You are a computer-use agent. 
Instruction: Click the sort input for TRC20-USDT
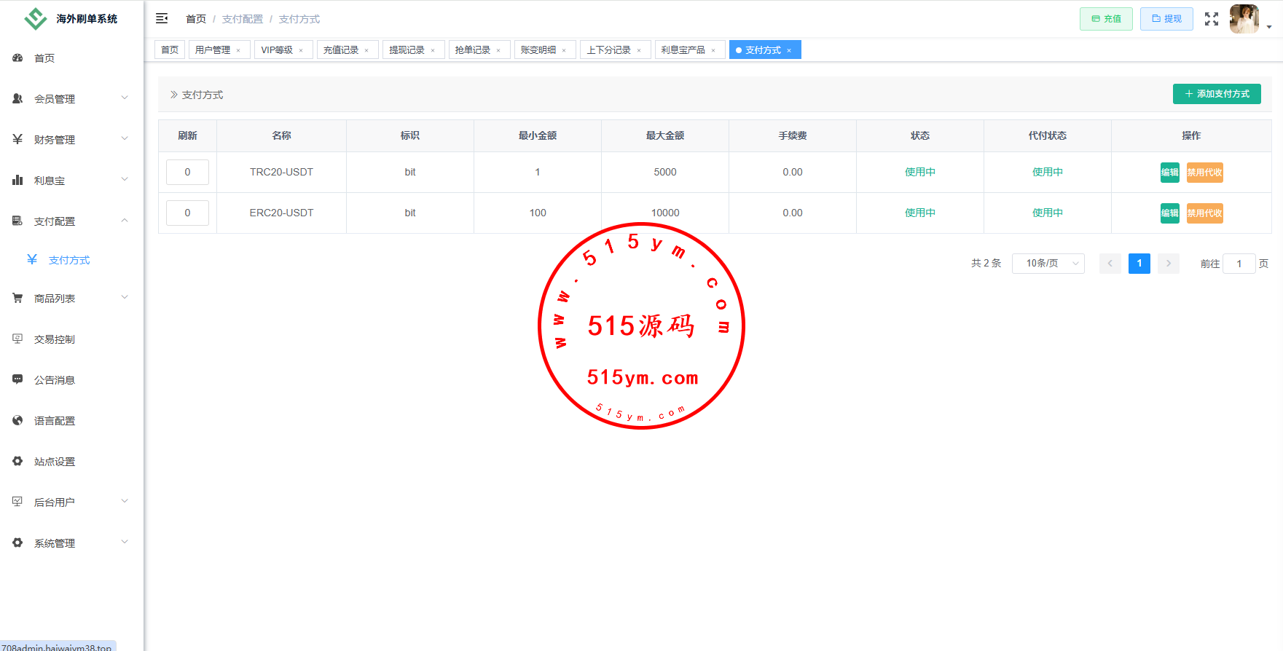(187, 173)
